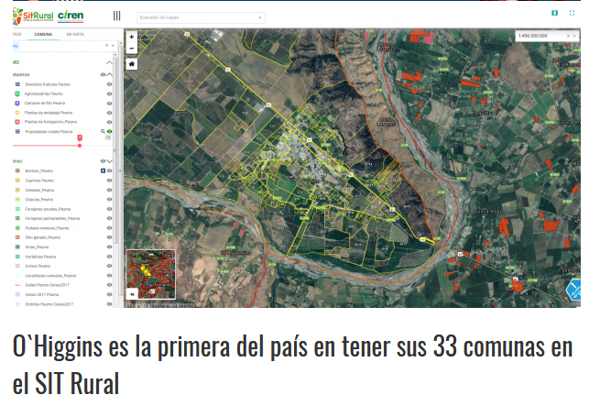The width and height of the screenshot is (589, 406).
Task: Open the SitRural logo link
Action: 33,16
